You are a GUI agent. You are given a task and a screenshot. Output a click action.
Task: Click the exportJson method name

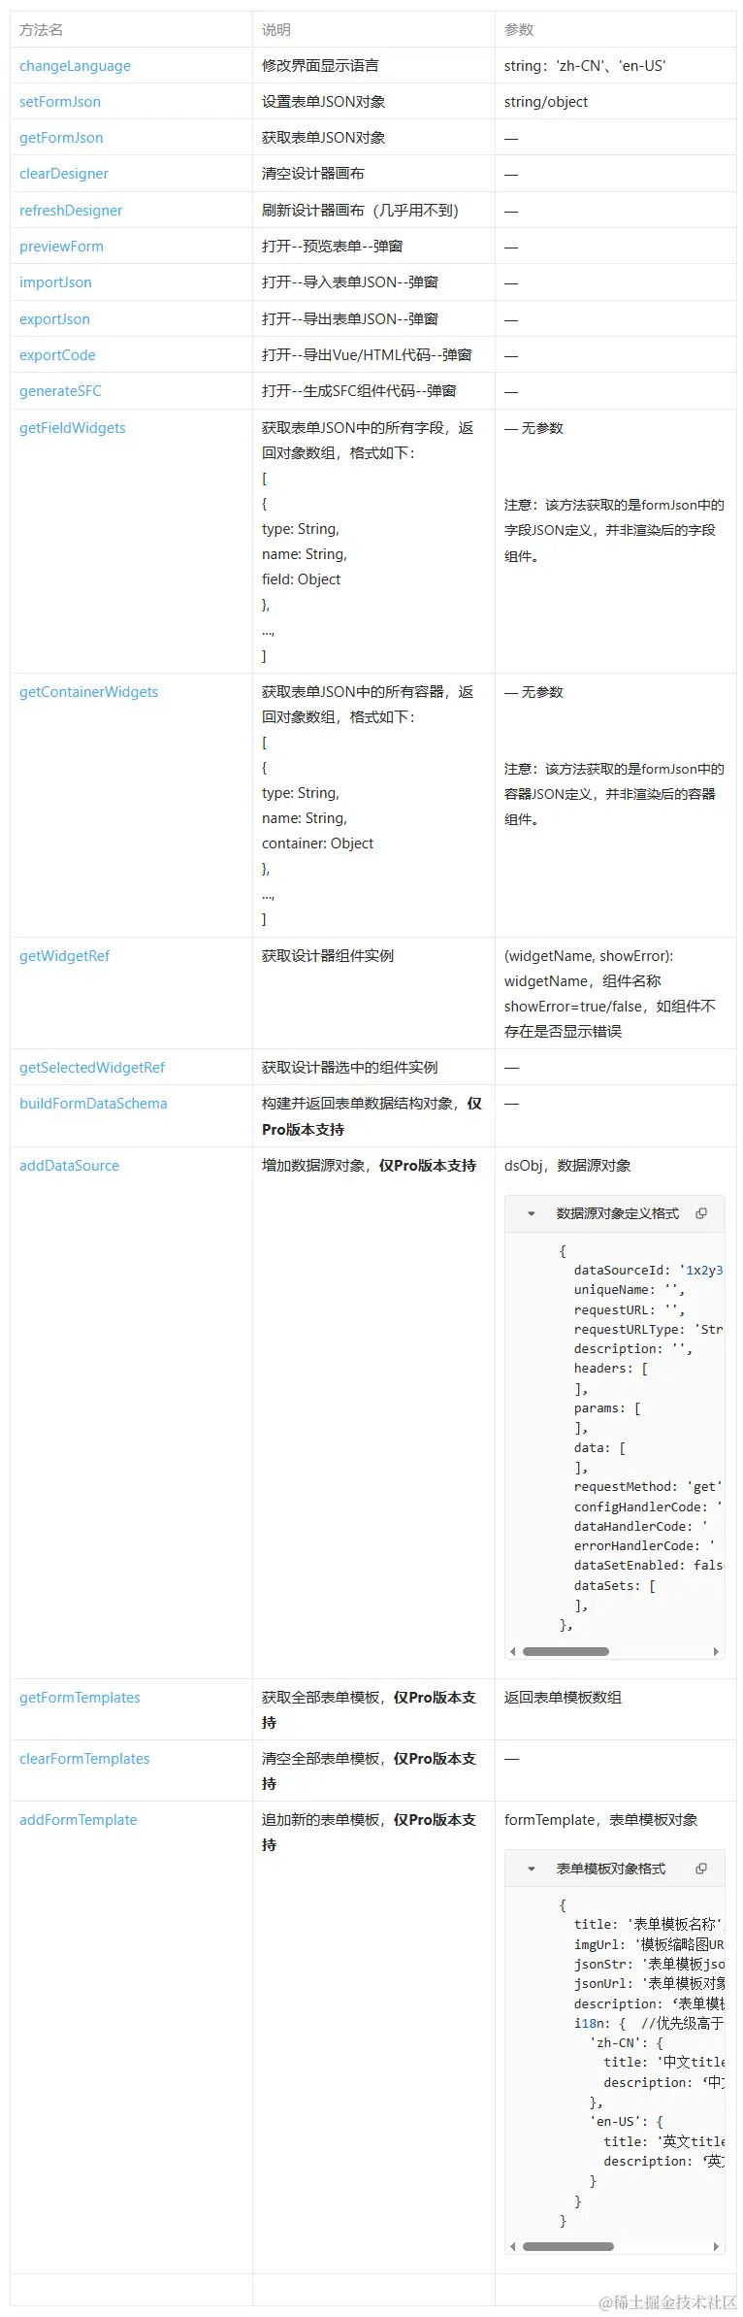(x=54, y=319)
